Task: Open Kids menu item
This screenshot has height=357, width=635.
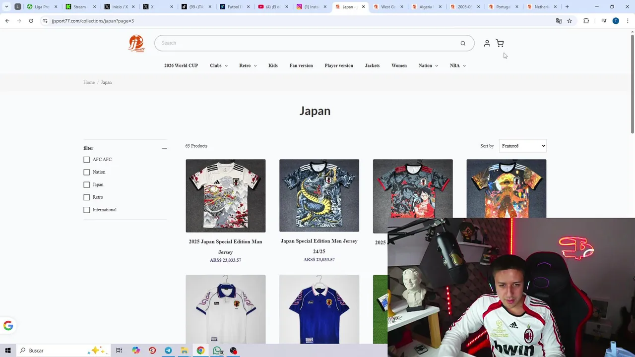Action: pos(273,65)
